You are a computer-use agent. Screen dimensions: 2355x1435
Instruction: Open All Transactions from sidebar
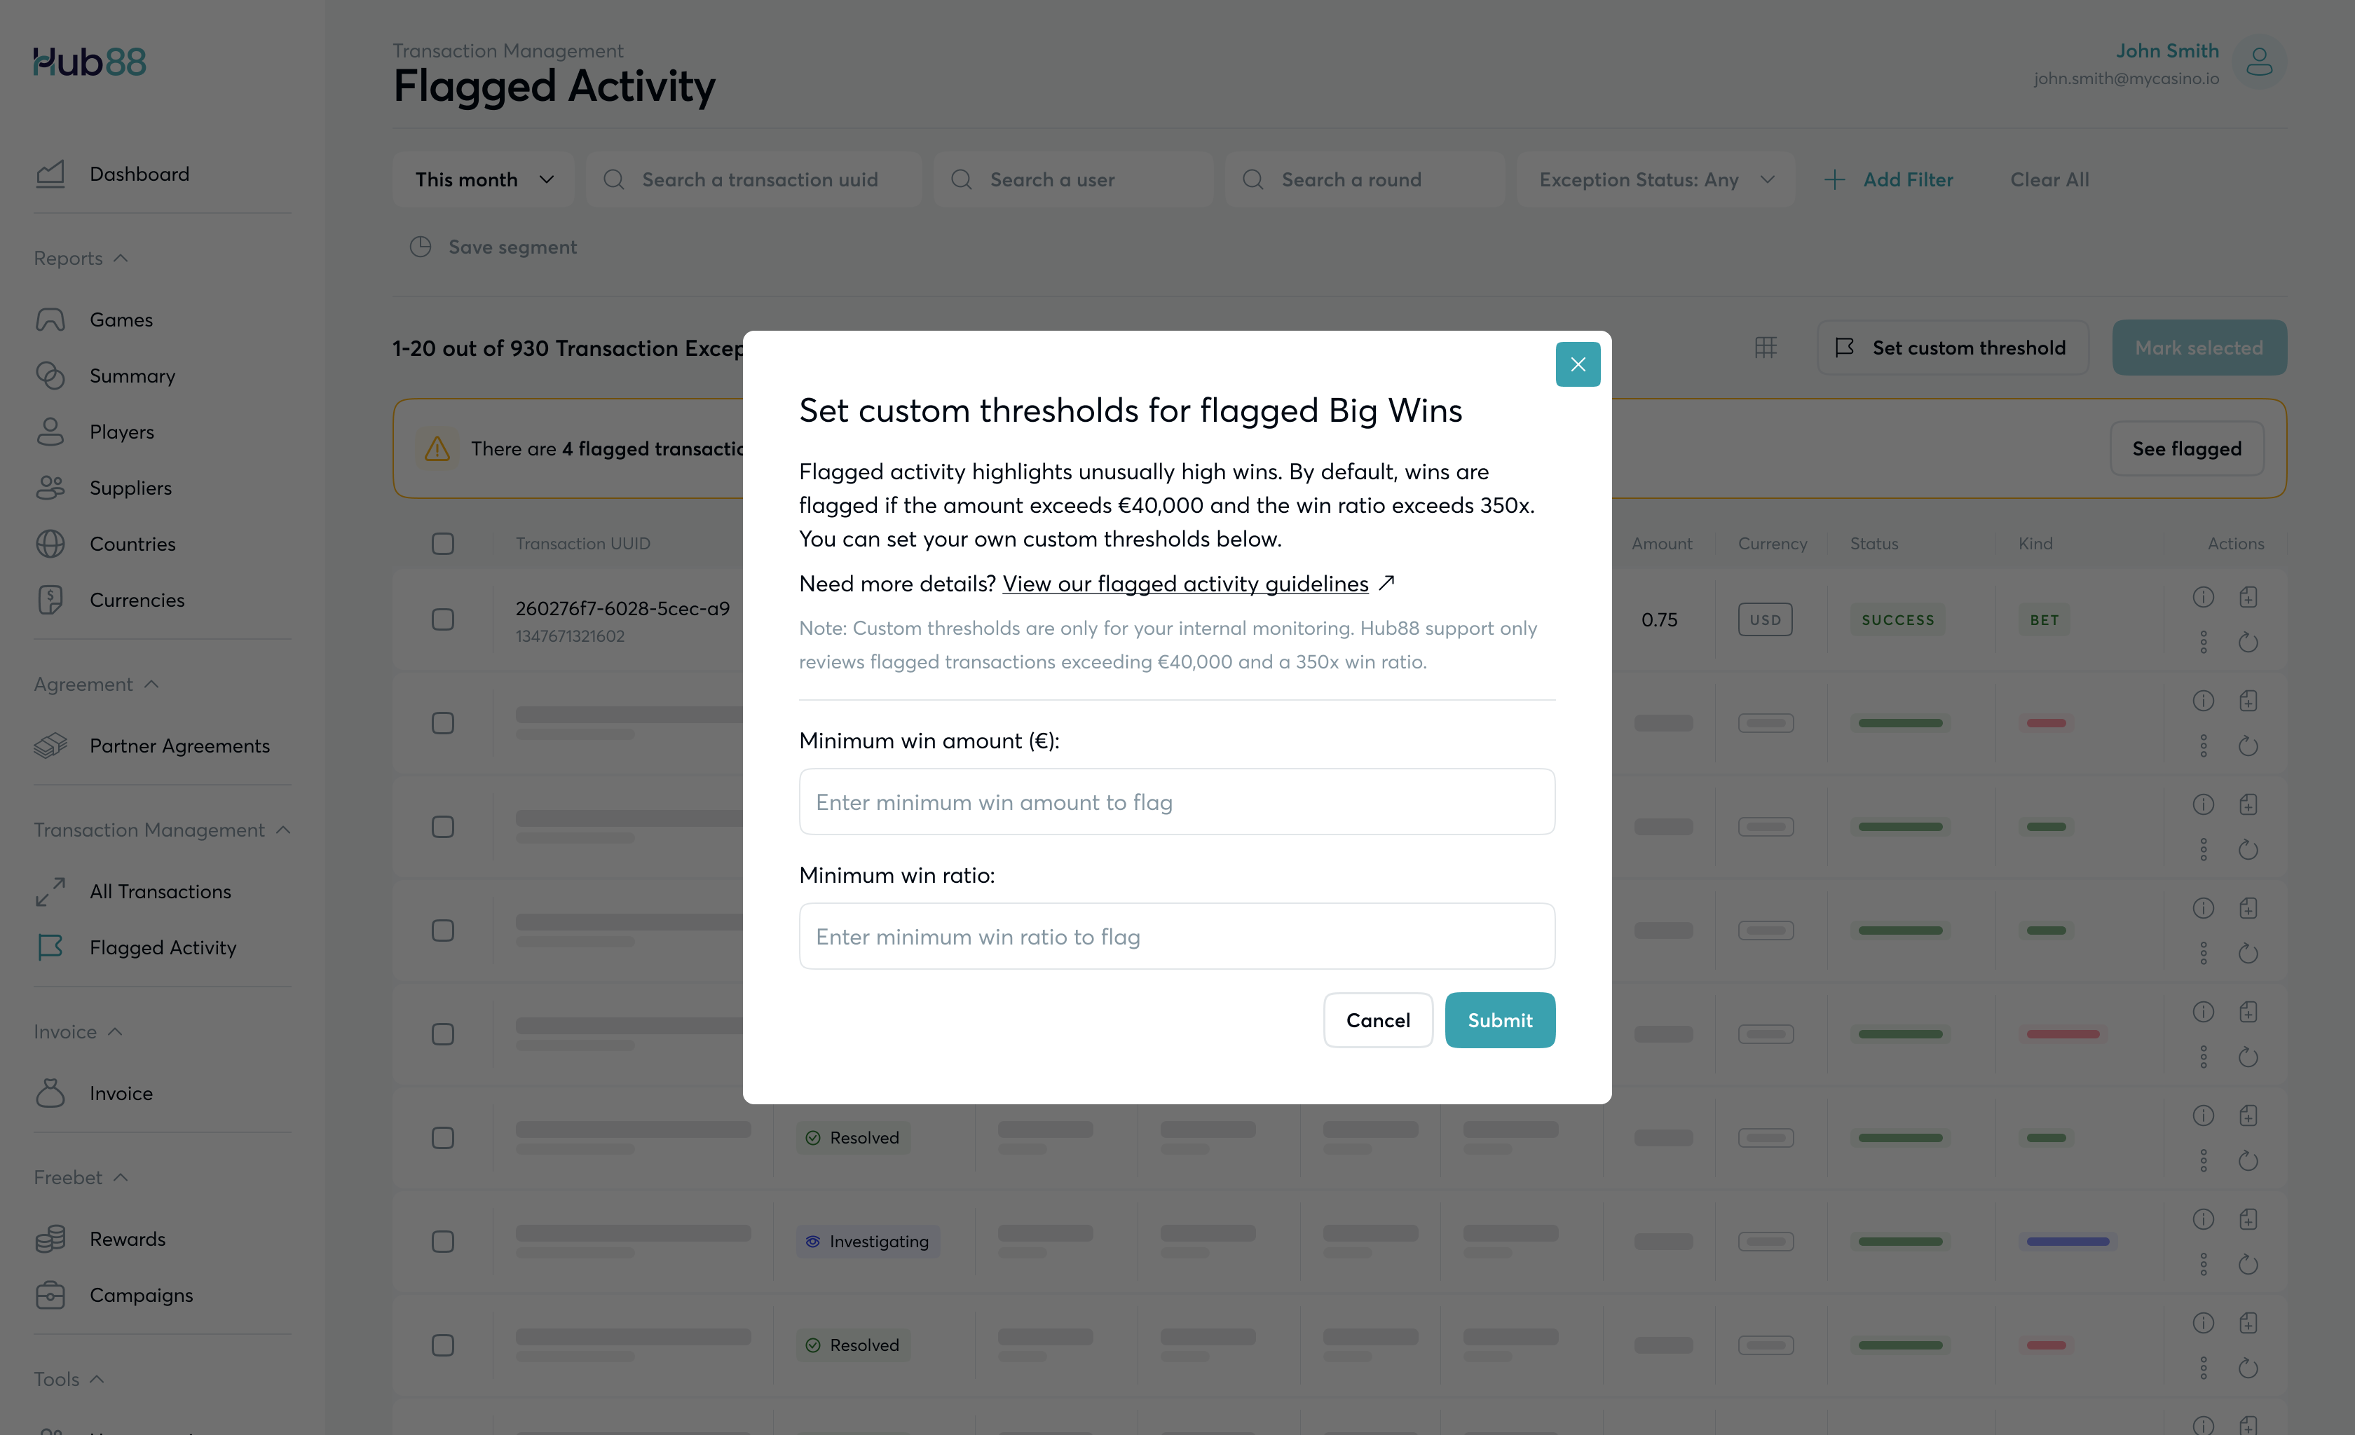(160, 891)
